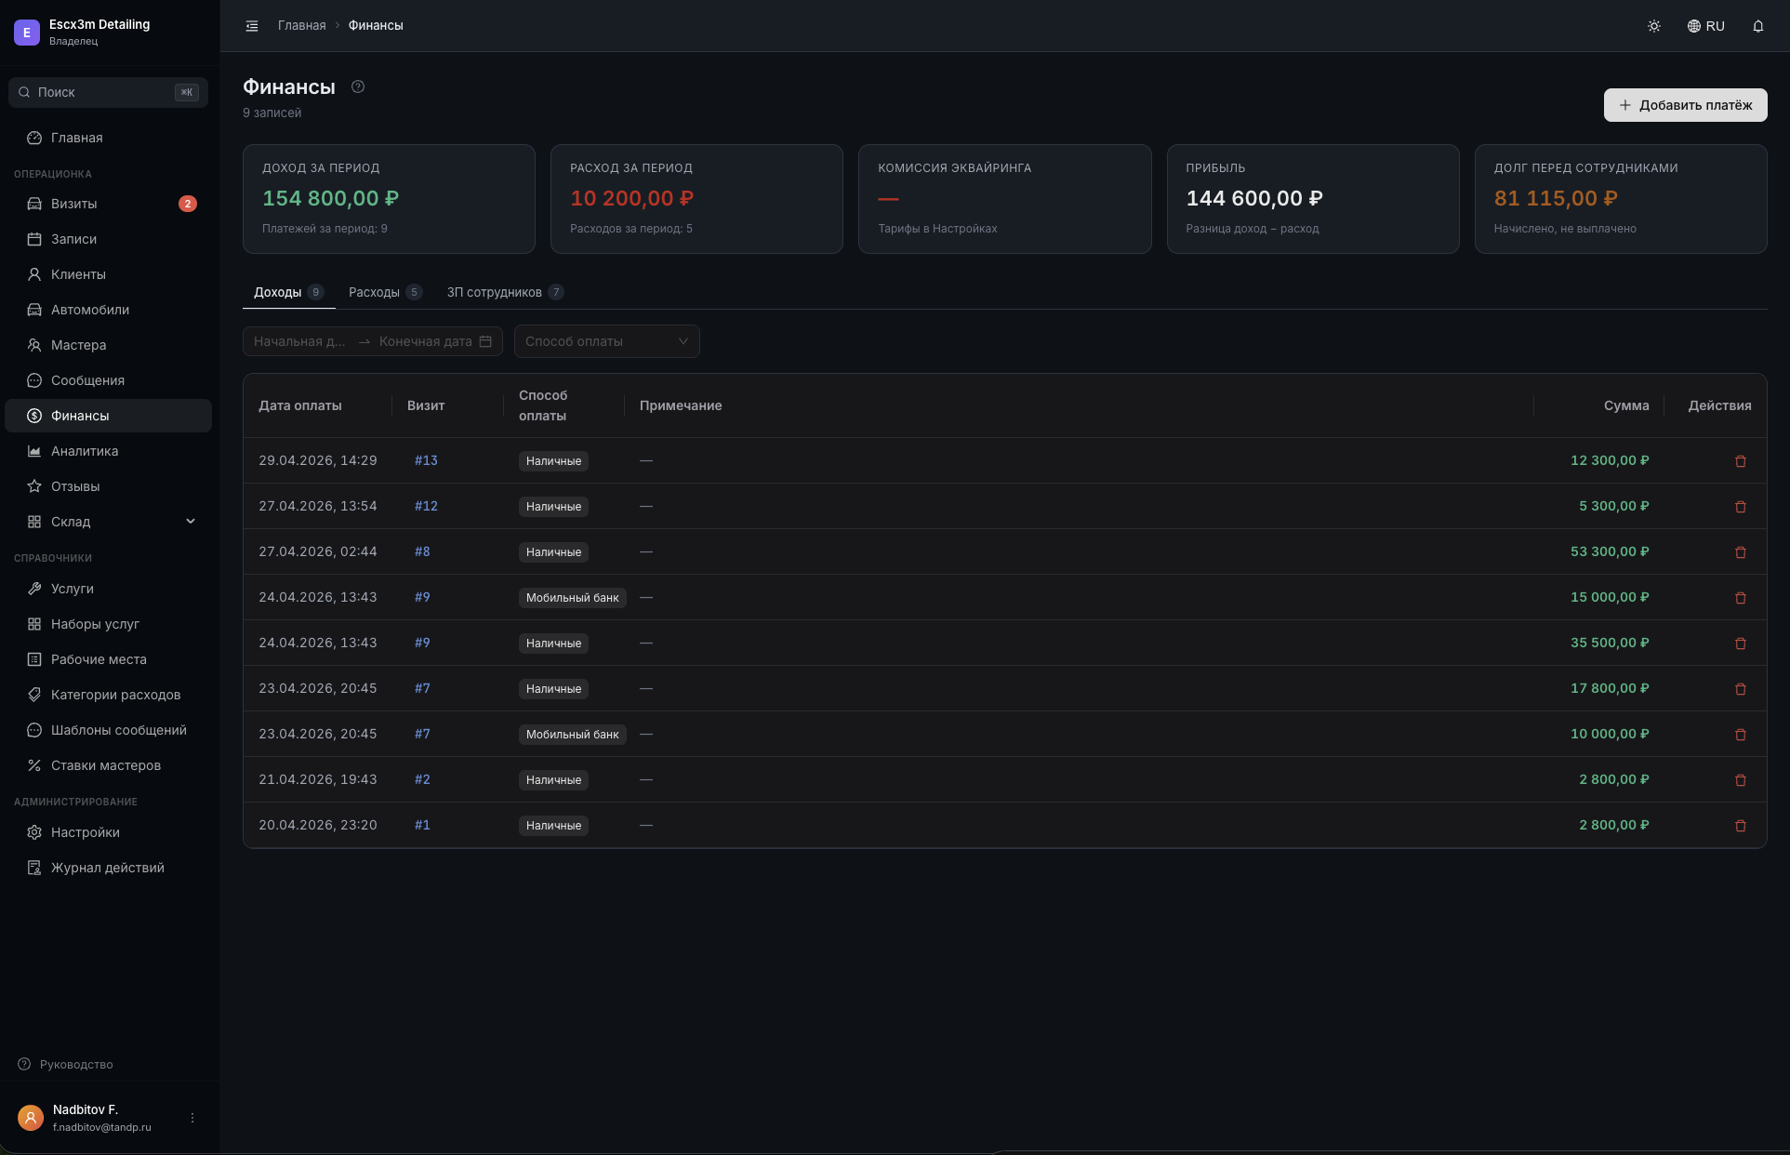The width and height of the screenshot is (1790, 1155).
Task: Delete the 35 500,00 ₽ payment
Action: tap(1741, 644)
